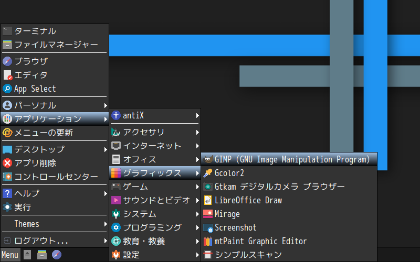Click the LibreOffice Draw document icon
The width and height of the screenshot is (420, 262).
(207, 200)
